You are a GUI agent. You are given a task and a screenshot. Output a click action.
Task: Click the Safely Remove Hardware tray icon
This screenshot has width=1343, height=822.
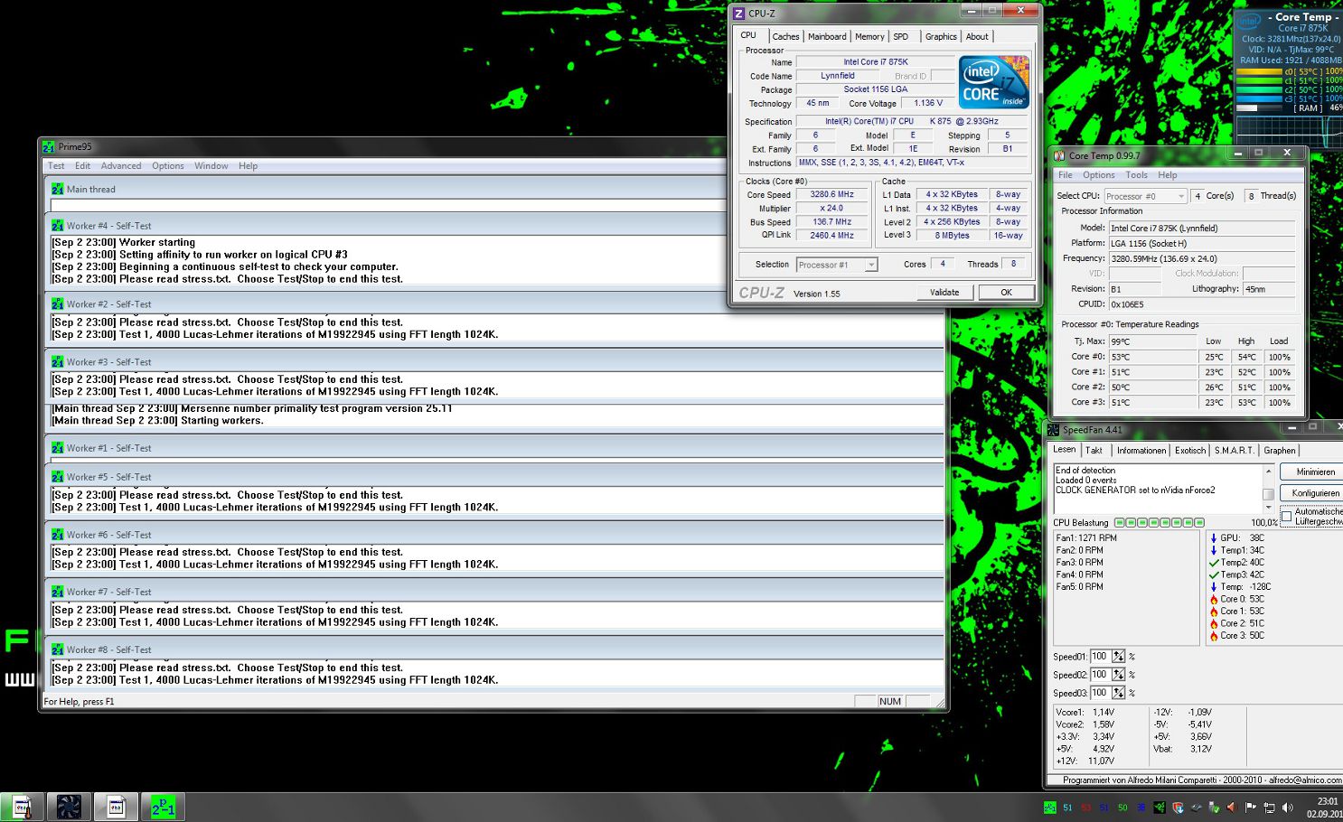pos(1214,808)
